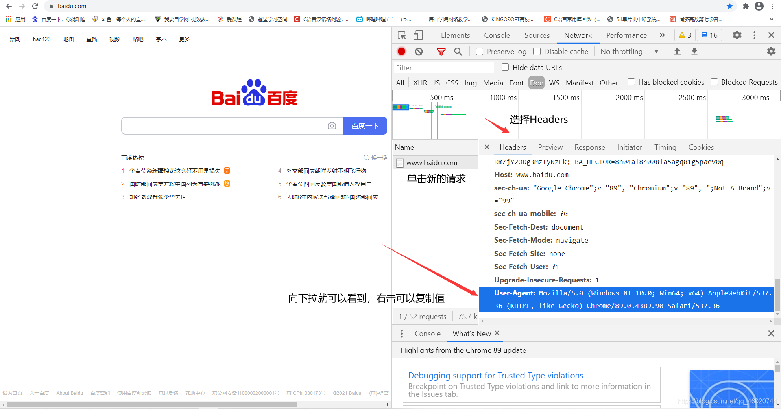The width and height of the screenshot is (781, 409).
Task: Open the 知名老戏骨张少华去世 hot search item
Action: pos(158,197)
